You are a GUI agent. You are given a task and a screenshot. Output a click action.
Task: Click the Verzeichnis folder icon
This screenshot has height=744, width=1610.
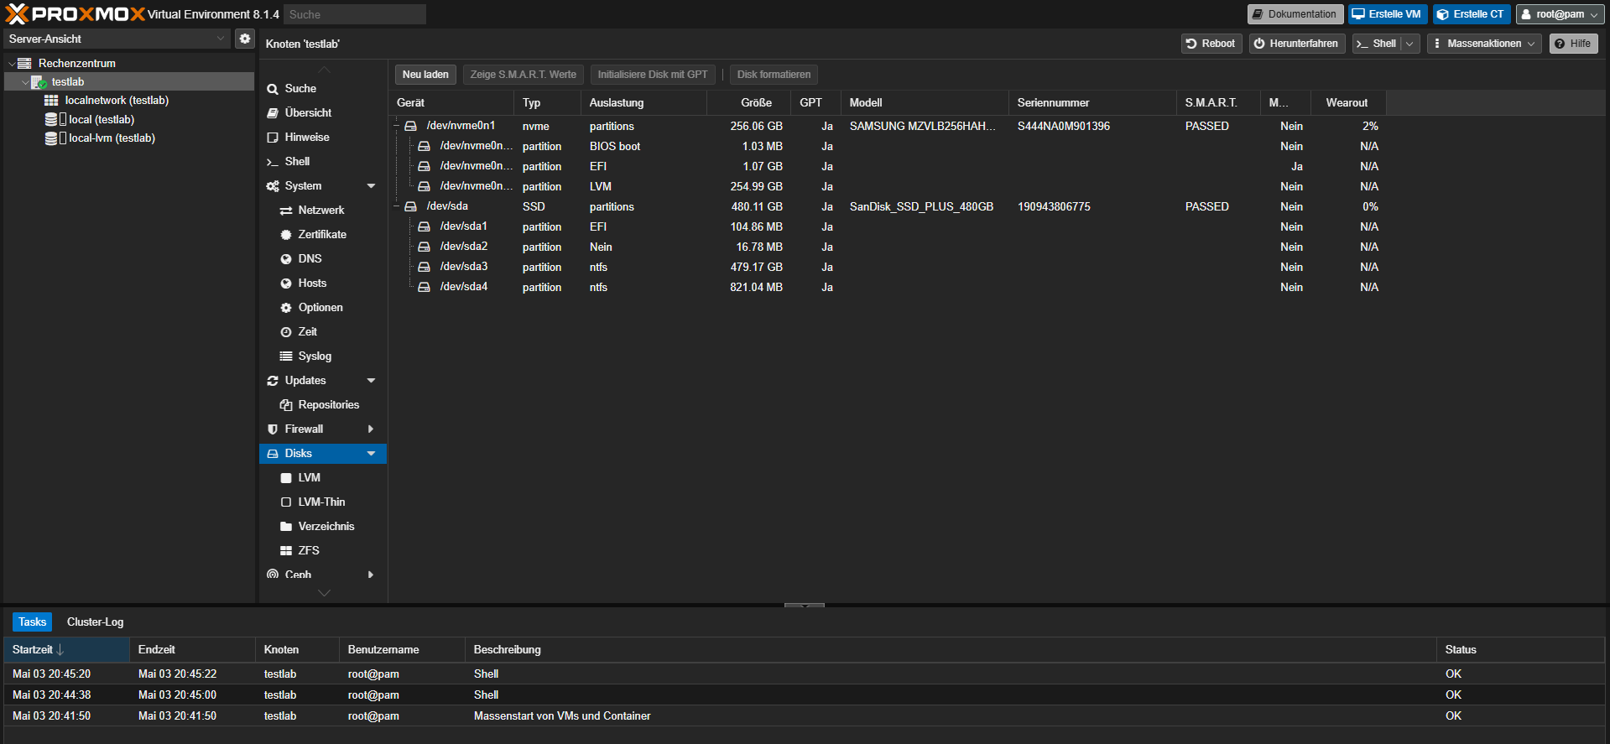(x=286, y=527)
